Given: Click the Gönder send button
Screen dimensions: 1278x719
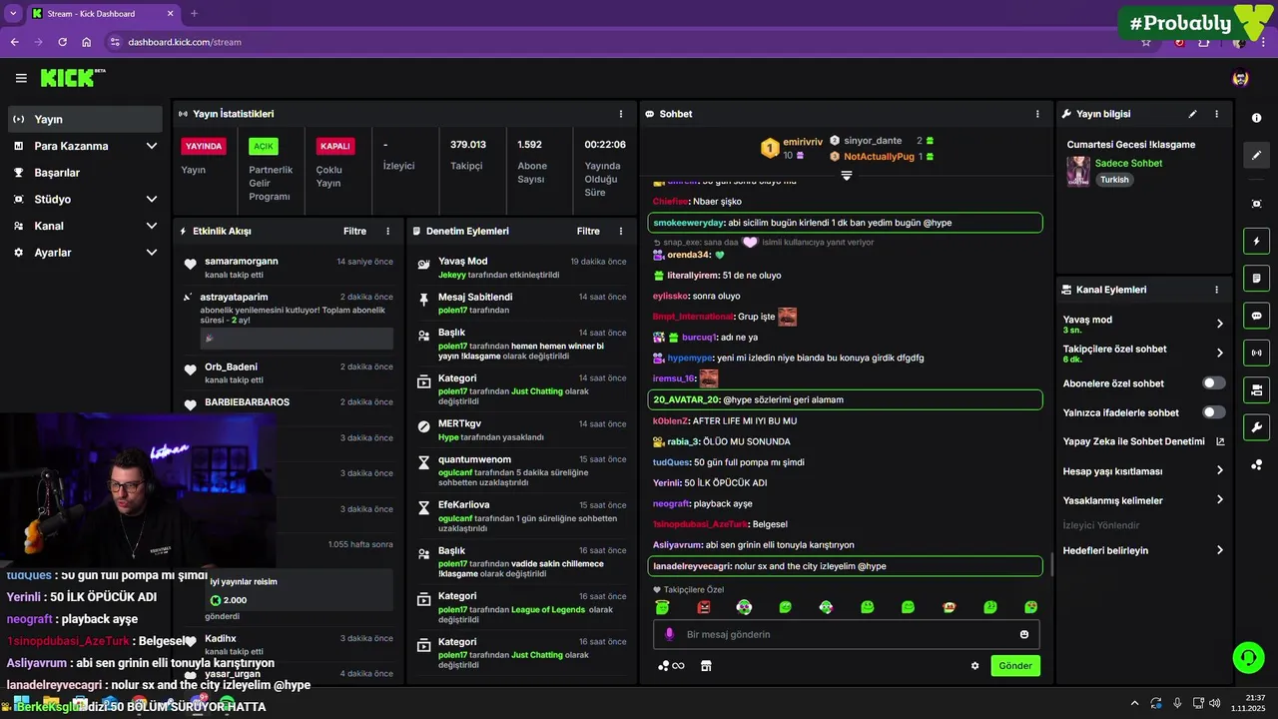Looking at the screenshot, I should pos(1015,666).
